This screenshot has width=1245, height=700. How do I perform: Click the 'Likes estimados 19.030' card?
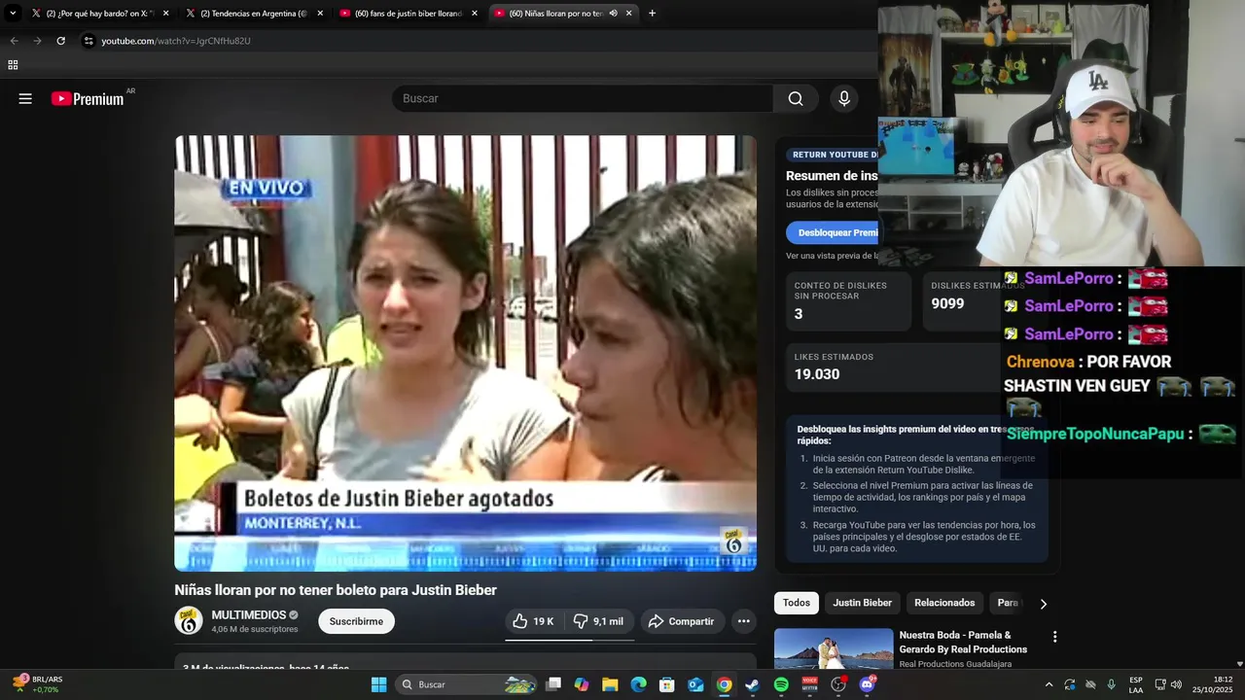pyautogui.click(x=915, y=367)
